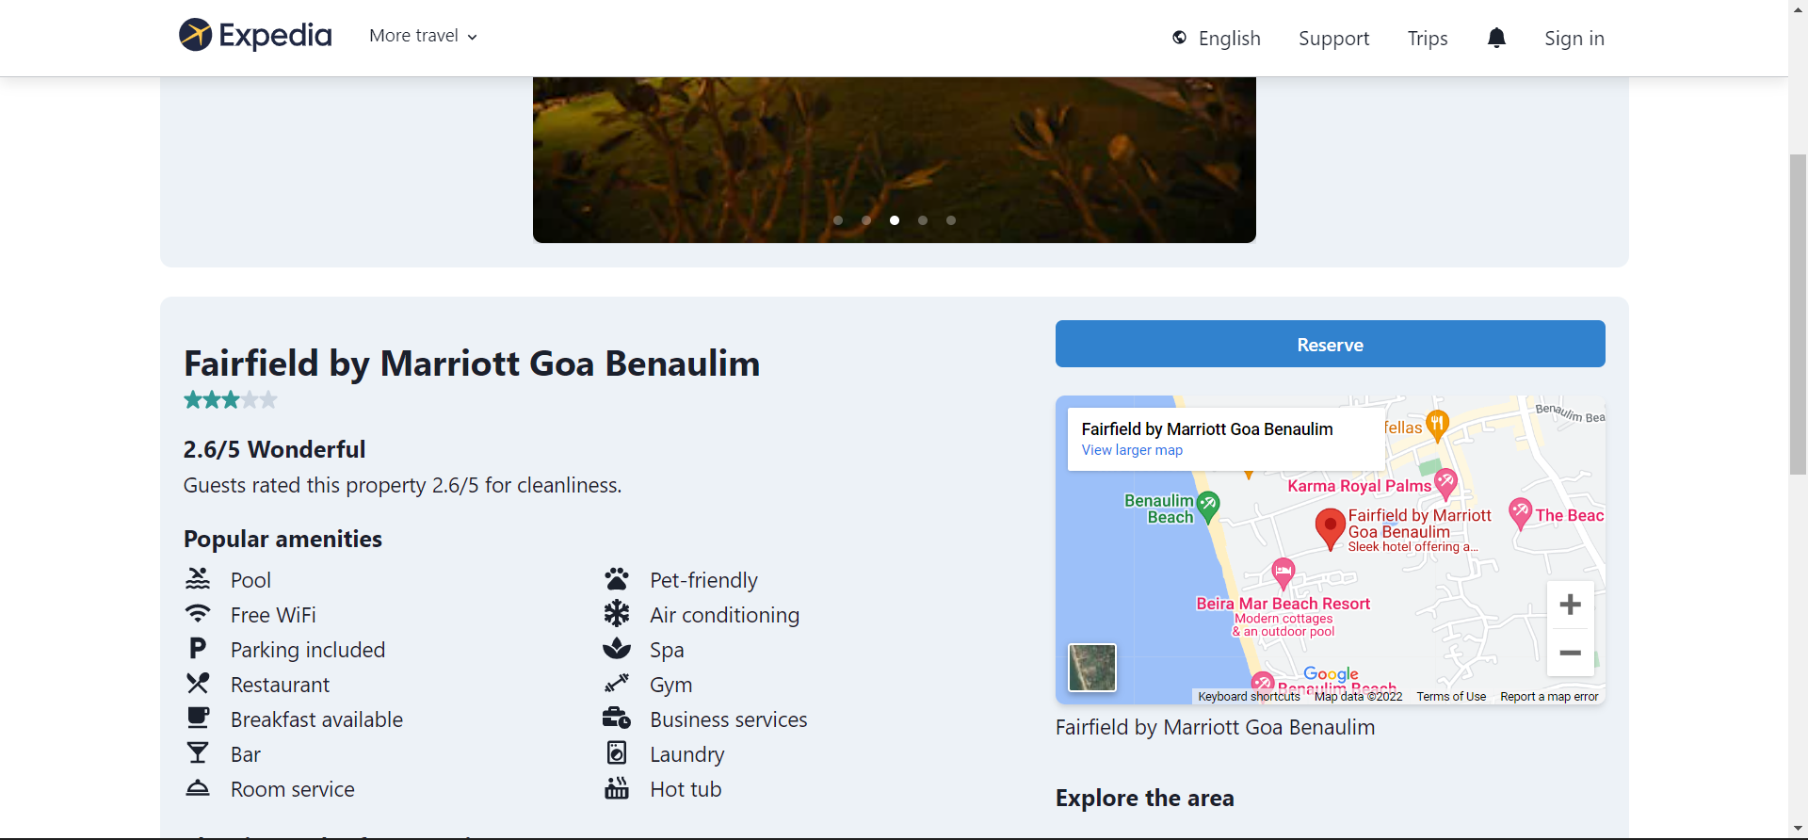Click the cleanliness rating sentence
The image size is (1808, 840).
pos(402,485)
